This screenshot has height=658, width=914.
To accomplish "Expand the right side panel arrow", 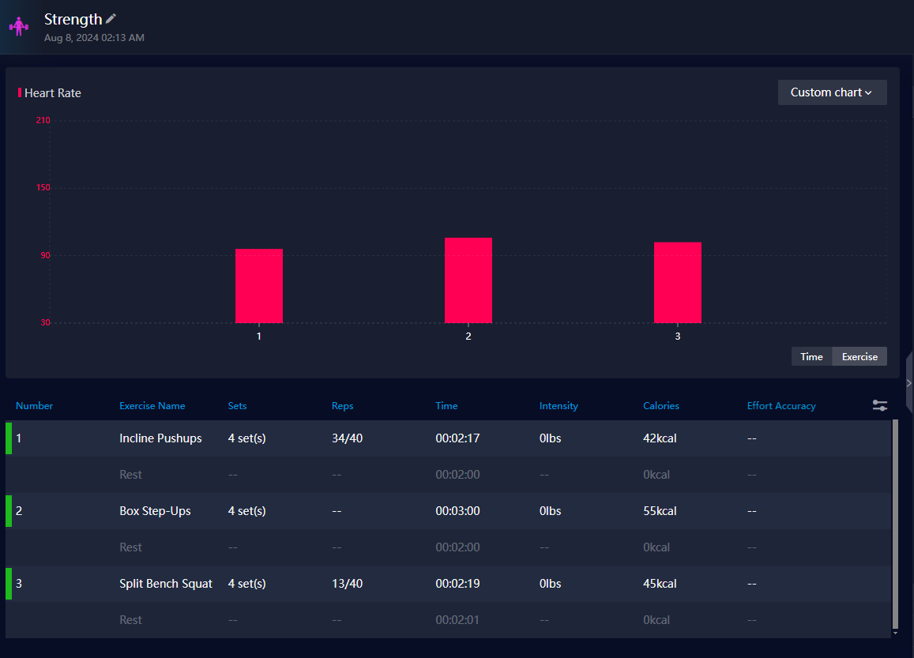I will click(908, 382).
